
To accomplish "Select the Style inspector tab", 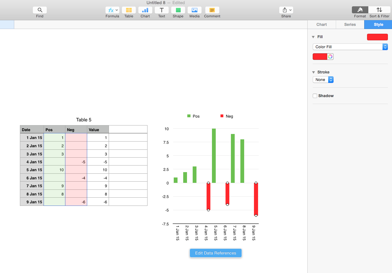I will click(378, 25).
